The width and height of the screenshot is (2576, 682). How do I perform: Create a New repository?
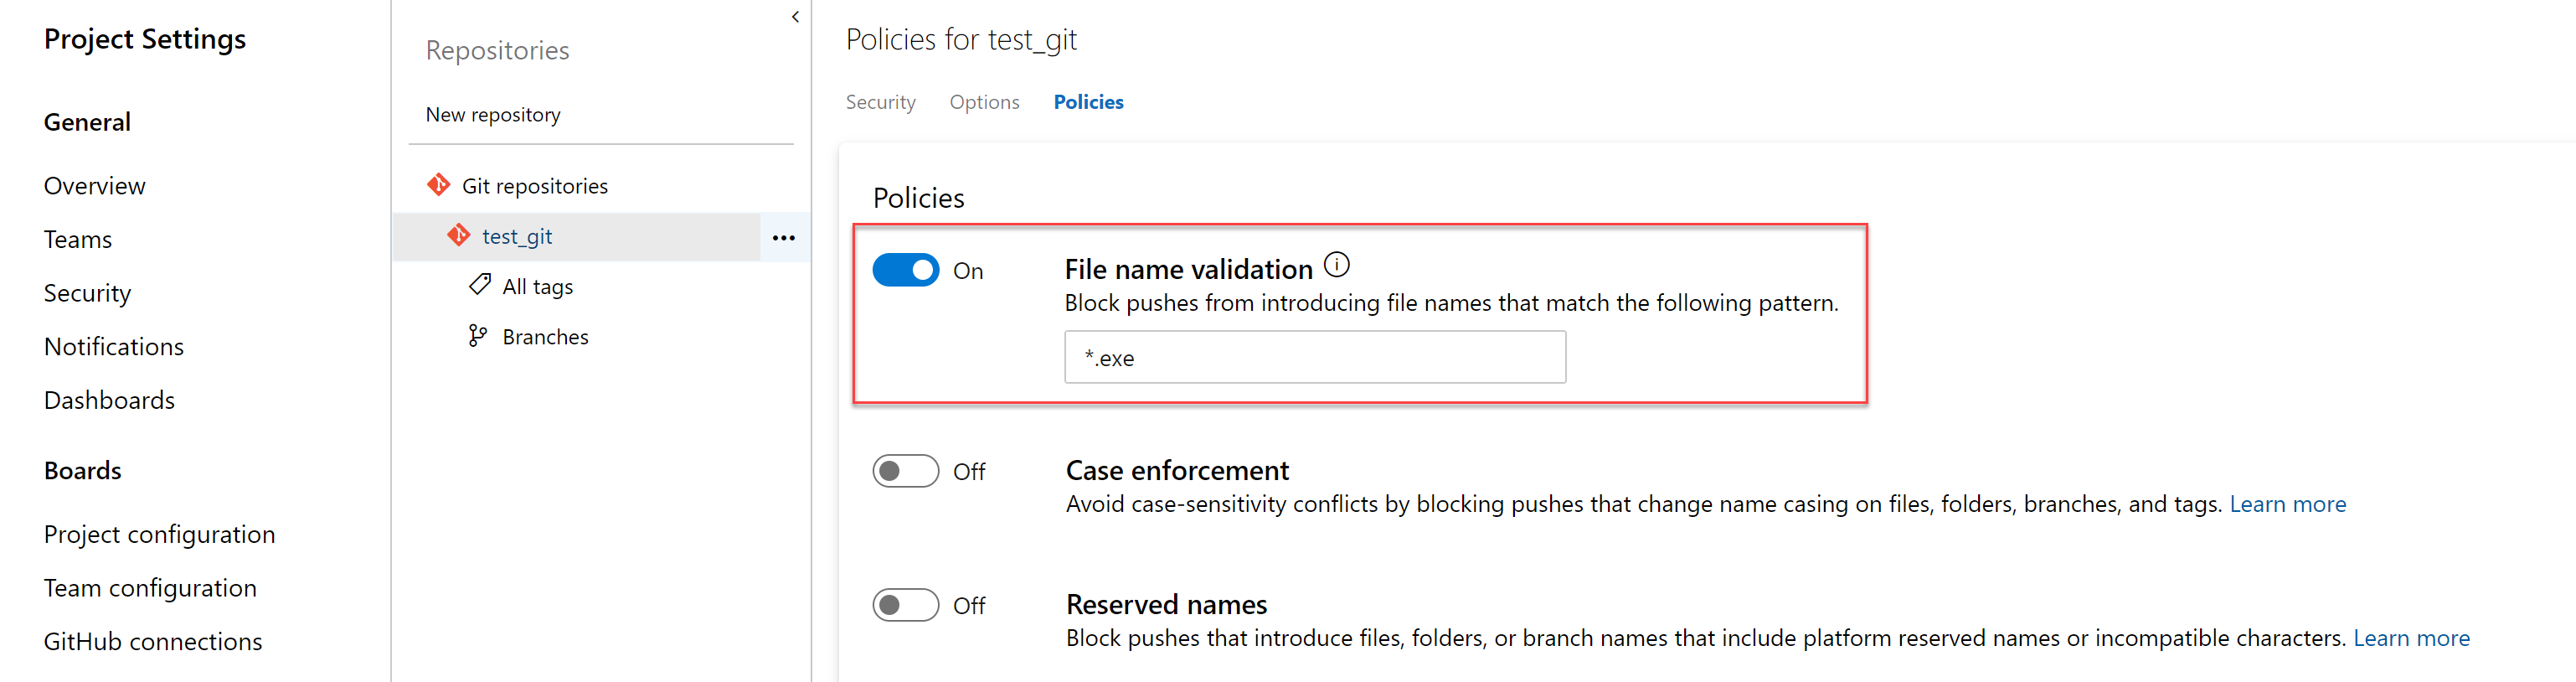click(493, 114)
